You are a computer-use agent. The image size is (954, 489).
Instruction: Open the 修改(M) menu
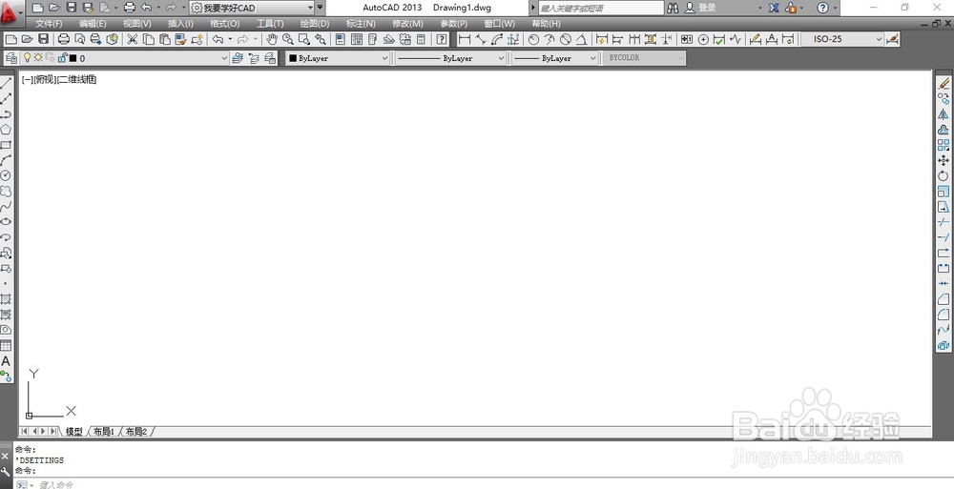coord(407,24)
